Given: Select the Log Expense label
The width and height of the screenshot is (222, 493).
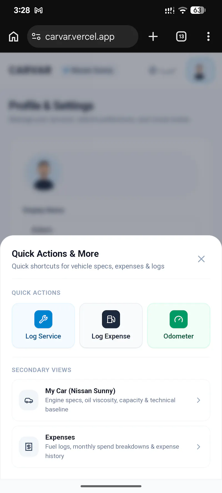Looking at the screenshot, I should coord(111,336).
